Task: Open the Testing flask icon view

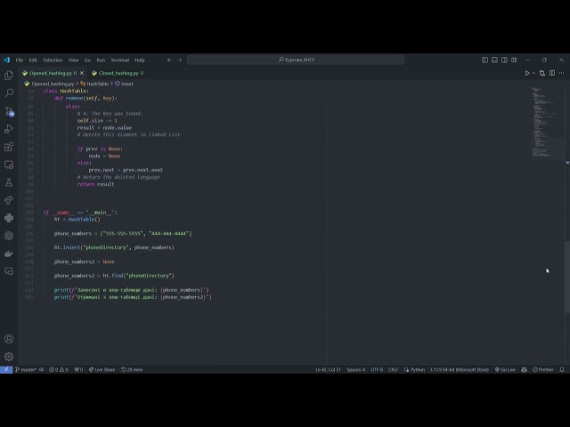Action: coord(9,182)
